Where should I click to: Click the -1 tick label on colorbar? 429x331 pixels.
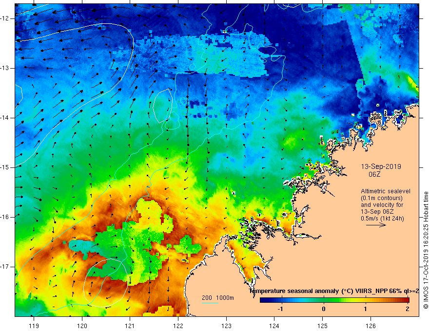(x=280, y=309)
